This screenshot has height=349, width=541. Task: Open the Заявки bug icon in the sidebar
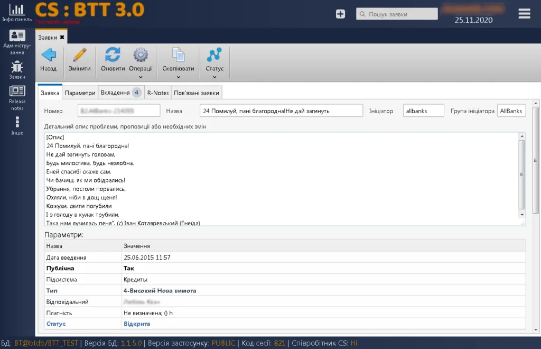point(17,67)
